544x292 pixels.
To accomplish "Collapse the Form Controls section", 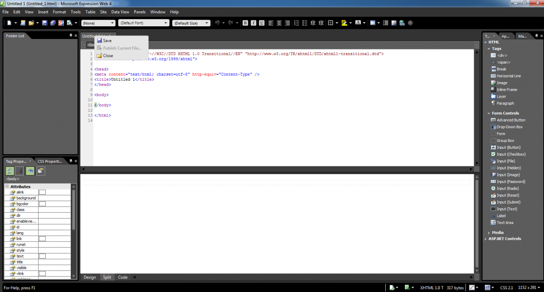I will pos(489,113).
